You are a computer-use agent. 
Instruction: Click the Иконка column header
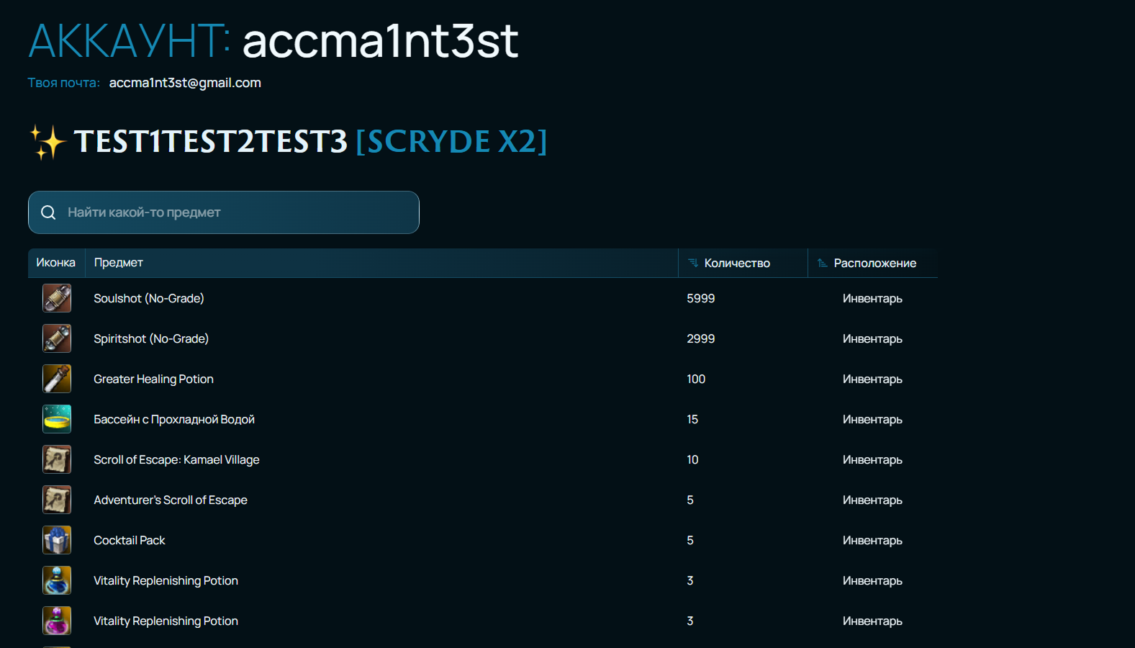point(55,263)
